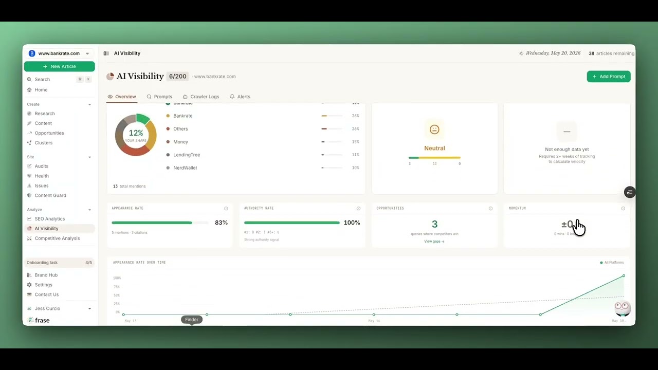This screenshot has height=370, width=658.
Task: Switch to the Prompts tab
Action: [x=159, y=97]
